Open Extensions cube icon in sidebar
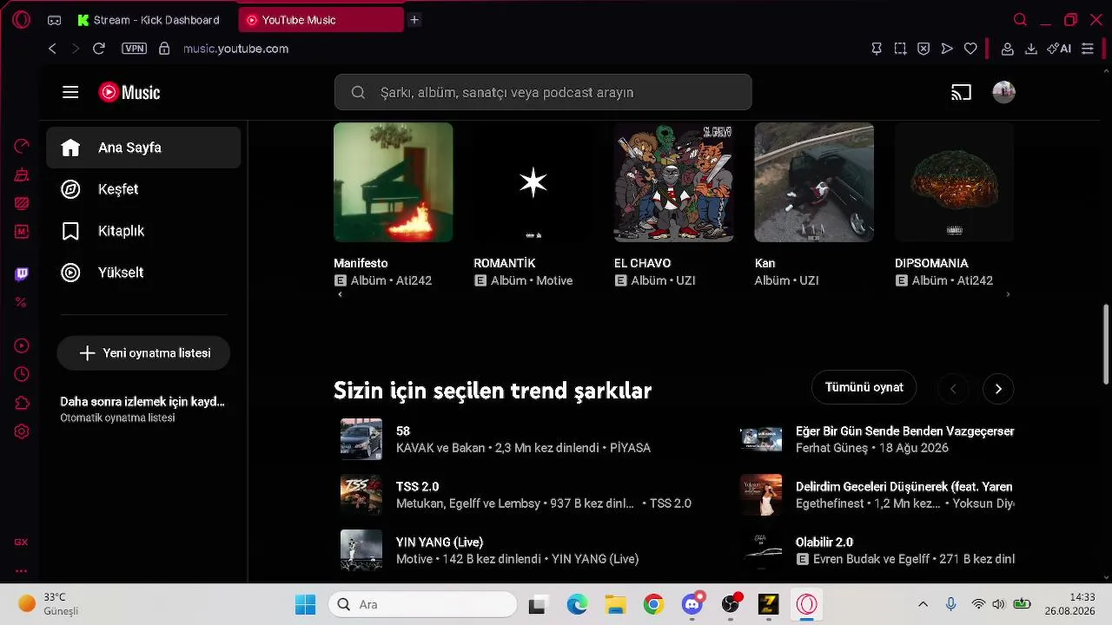 point(22,403)
